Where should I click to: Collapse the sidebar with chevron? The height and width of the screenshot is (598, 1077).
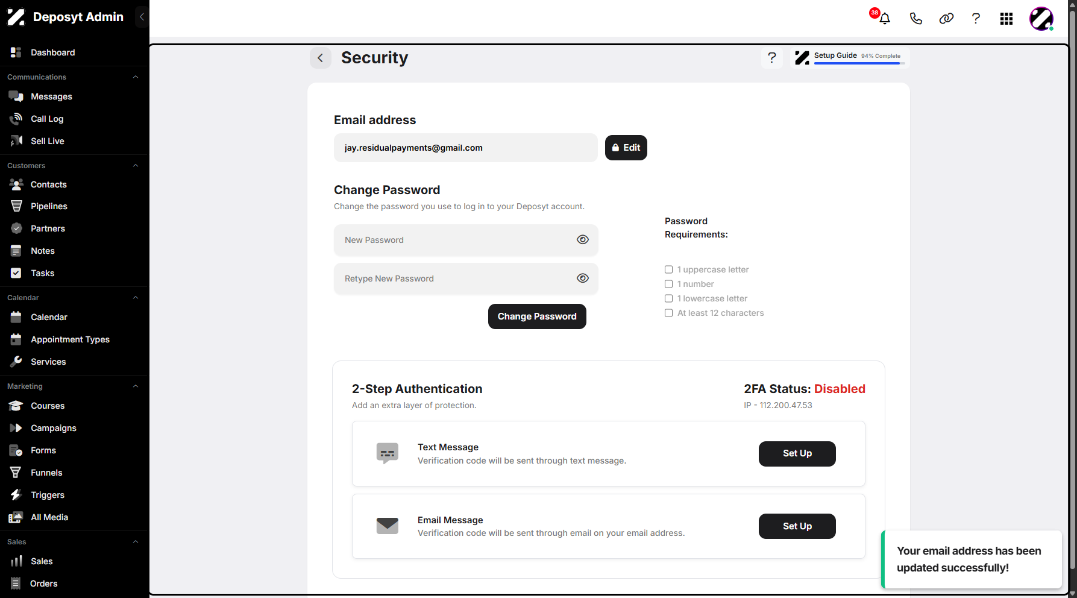point(142,17)
